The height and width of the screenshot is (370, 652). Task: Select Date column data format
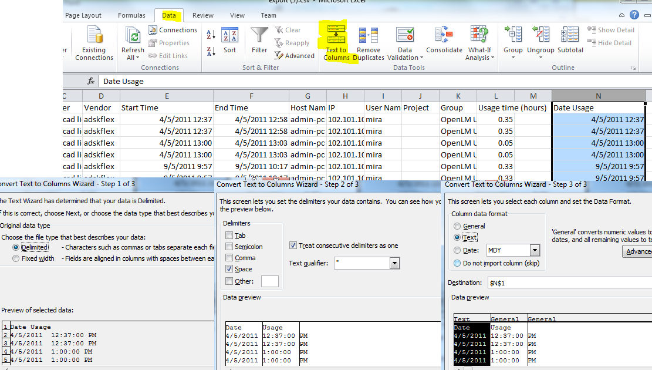tap(457, 250)
